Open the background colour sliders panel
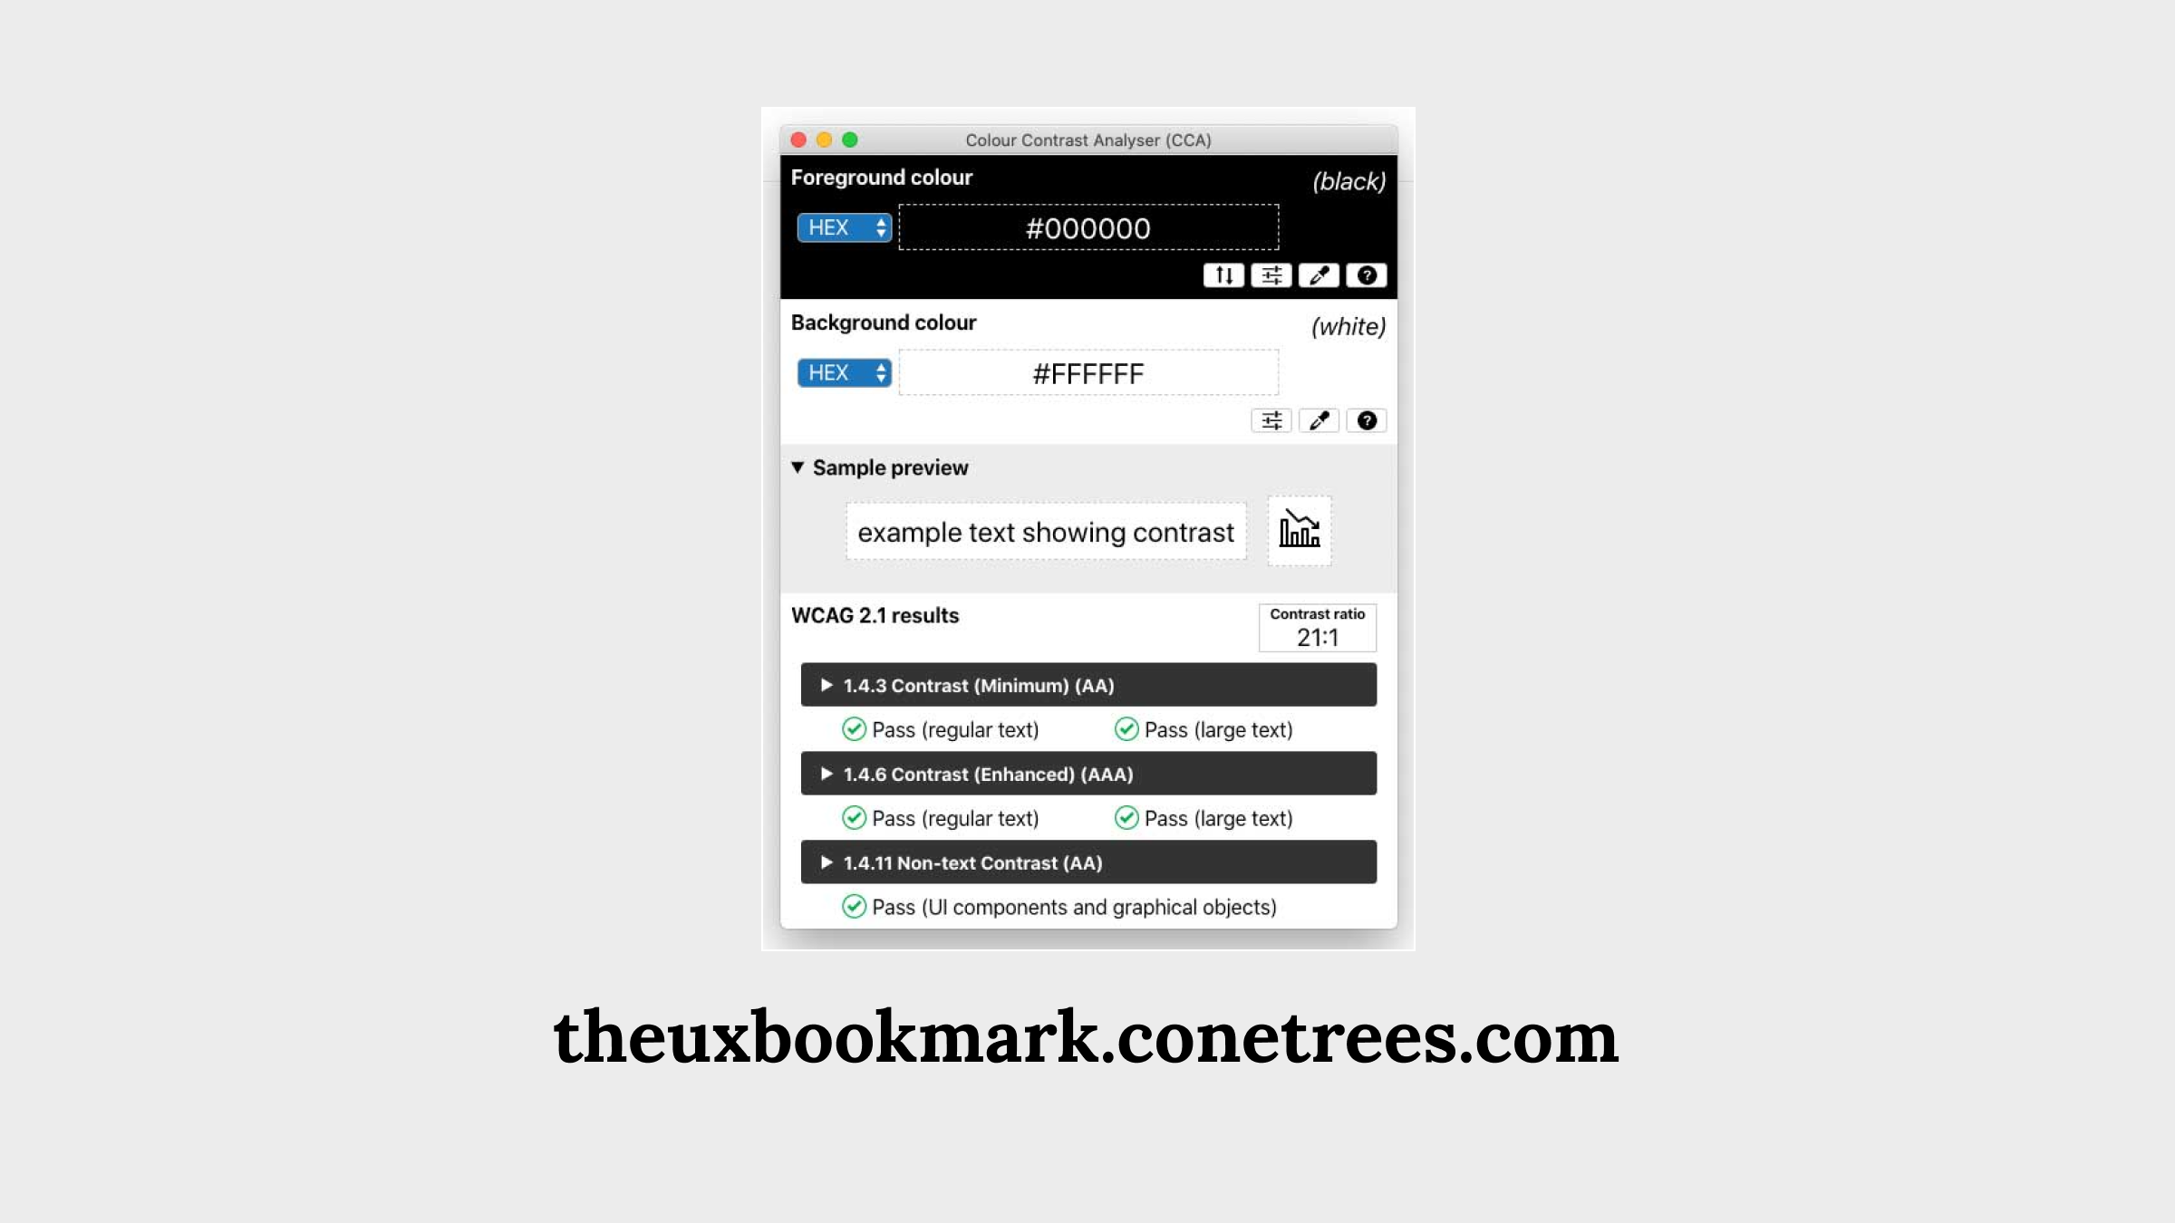2175x1223 pixels. [1270, 419]
